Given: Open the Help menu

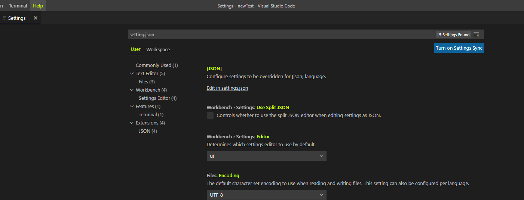Looking at the screenshot, I should coord(38,6).
